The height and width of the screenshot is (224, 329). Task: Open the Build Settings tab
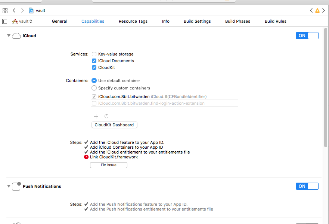197,21
